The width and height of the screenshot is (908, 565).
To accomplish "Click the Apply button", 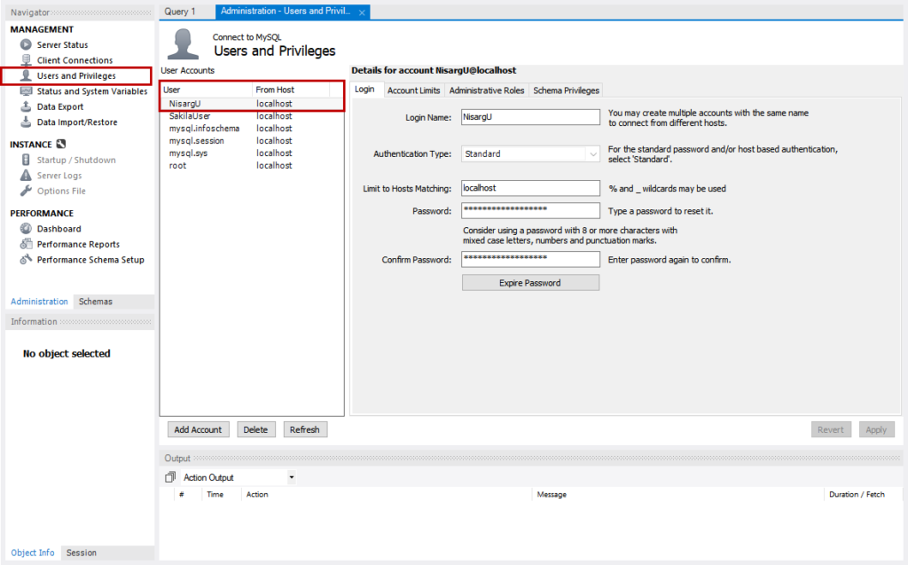I will click(x=876, y=429).
